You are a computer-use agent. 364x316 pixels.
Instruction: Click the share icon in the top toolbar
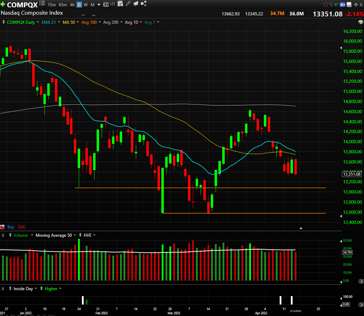point(143,3)
